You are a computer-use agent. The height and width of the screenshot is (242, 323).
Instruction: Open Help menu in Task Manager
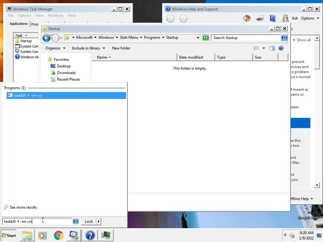(72, 15)
